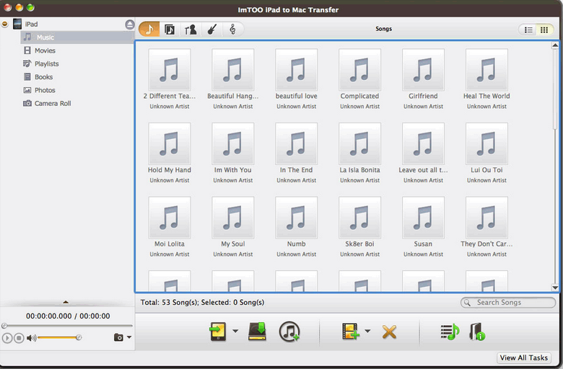
Task: Select the Genres guitar icon
Action: pos(211,29)
